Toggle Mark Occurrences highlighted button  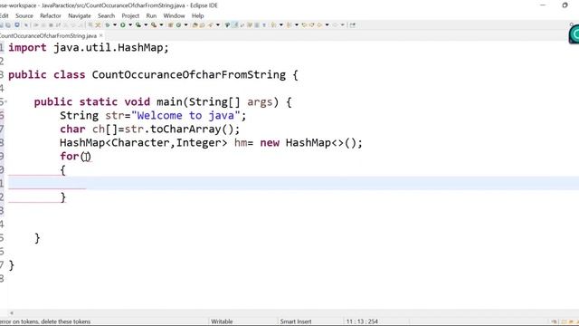coord(235,25)
